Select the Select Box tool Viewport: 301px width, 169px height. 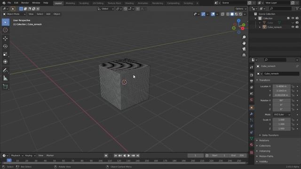coord(5,22)
